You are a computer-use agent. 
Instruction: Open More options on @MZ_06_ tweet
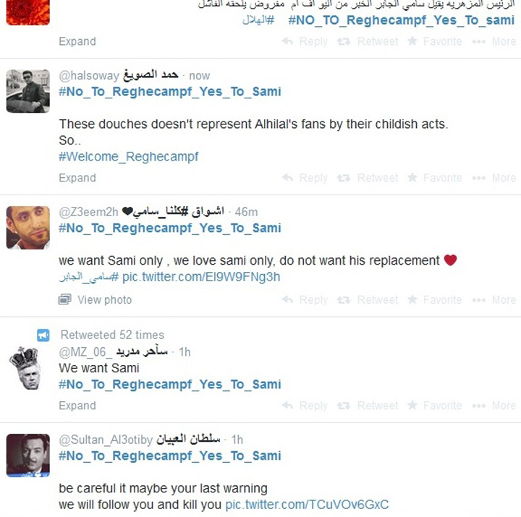[494, 406]
